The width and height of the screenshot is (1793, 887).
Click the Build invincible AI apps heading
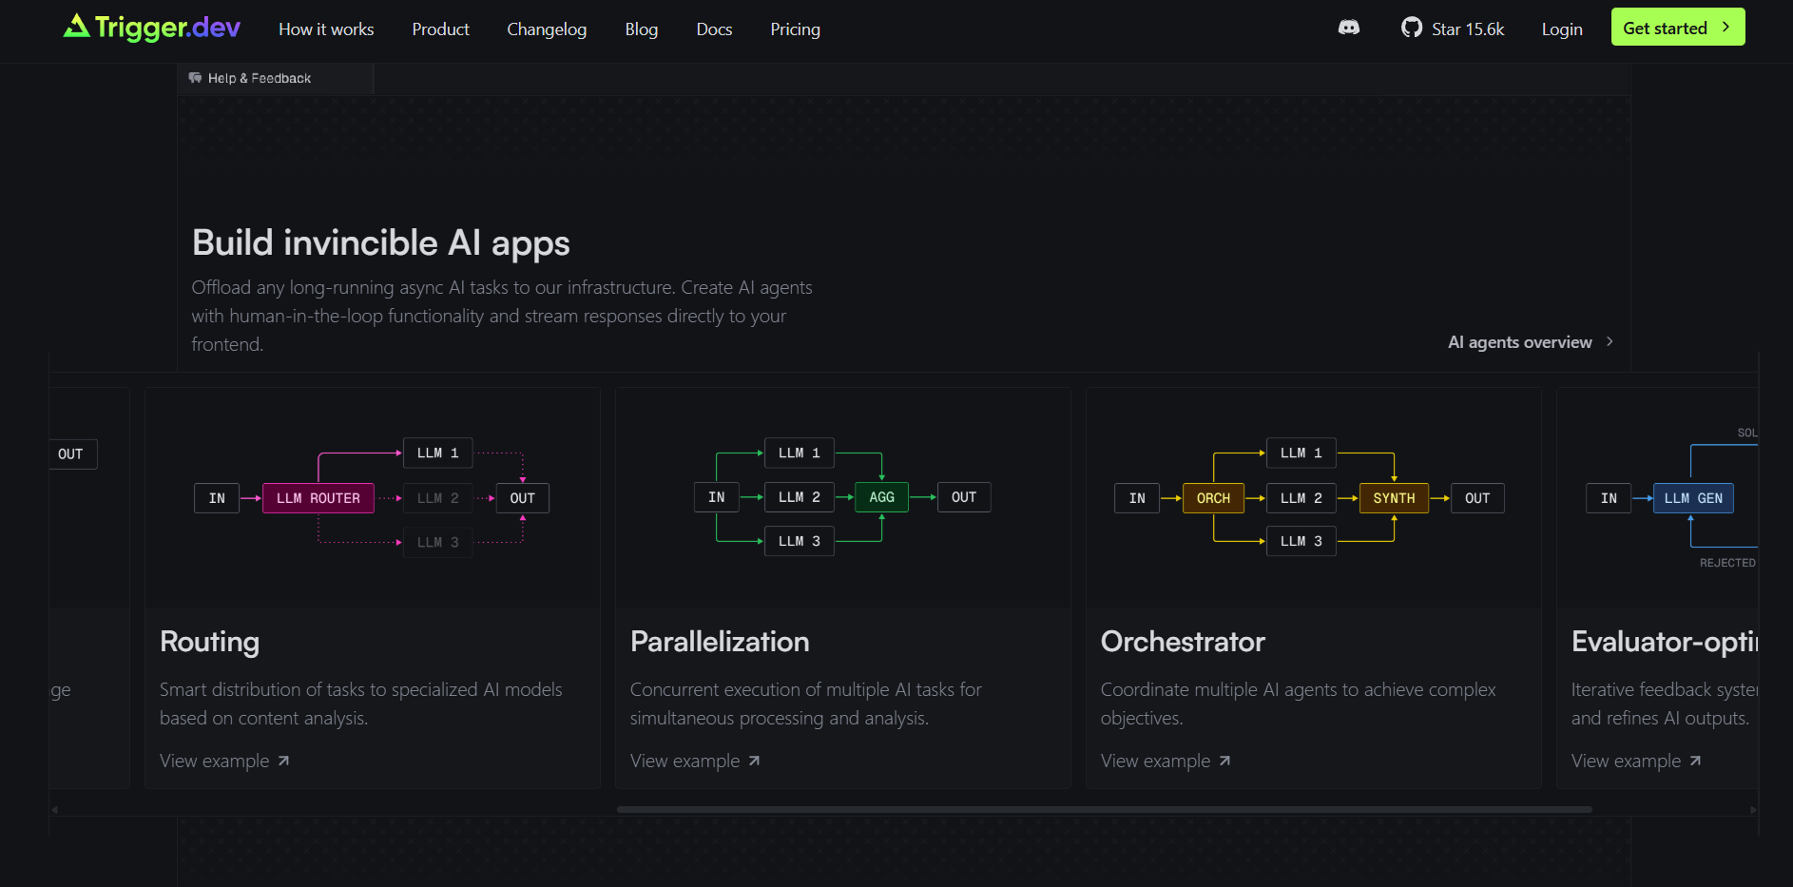click(380, 243)
